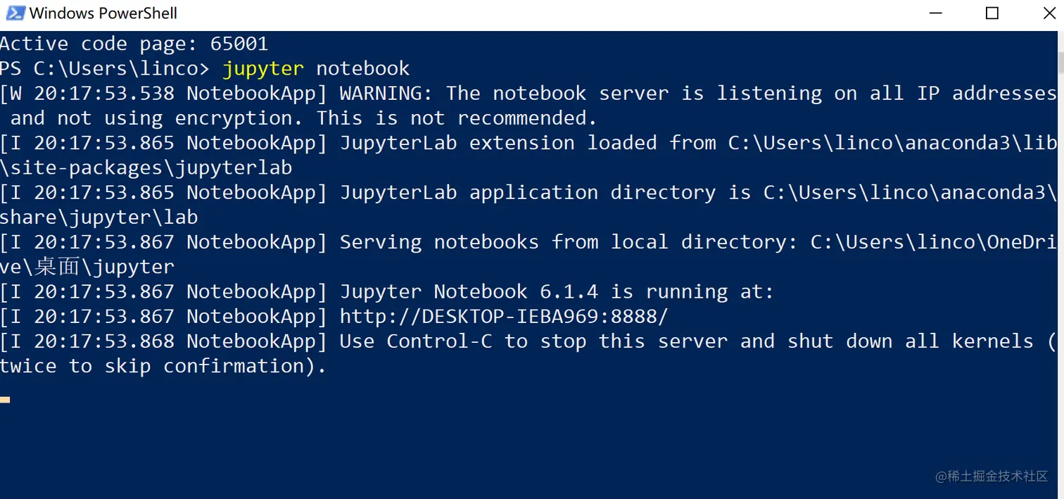This screenshot has height=499, width=1064.
Task: Click the blinking cursor at bottom
Action: click(5, 400)
